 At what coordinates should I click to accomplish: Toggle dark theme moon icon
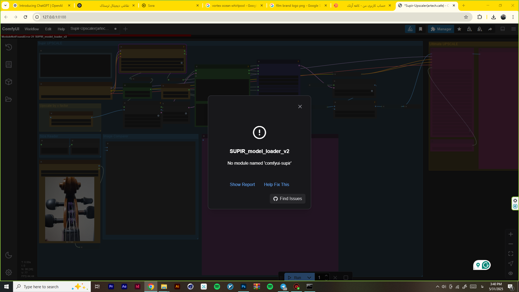click(x=9, y=255)
